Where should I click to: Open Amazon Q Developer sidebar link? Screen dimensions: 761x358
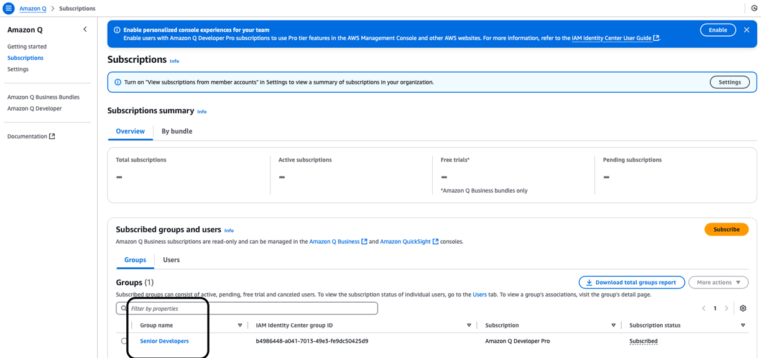35,108
